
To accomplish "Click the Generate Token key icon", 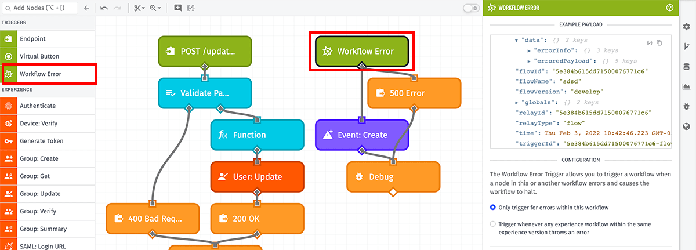I will 8,141.
